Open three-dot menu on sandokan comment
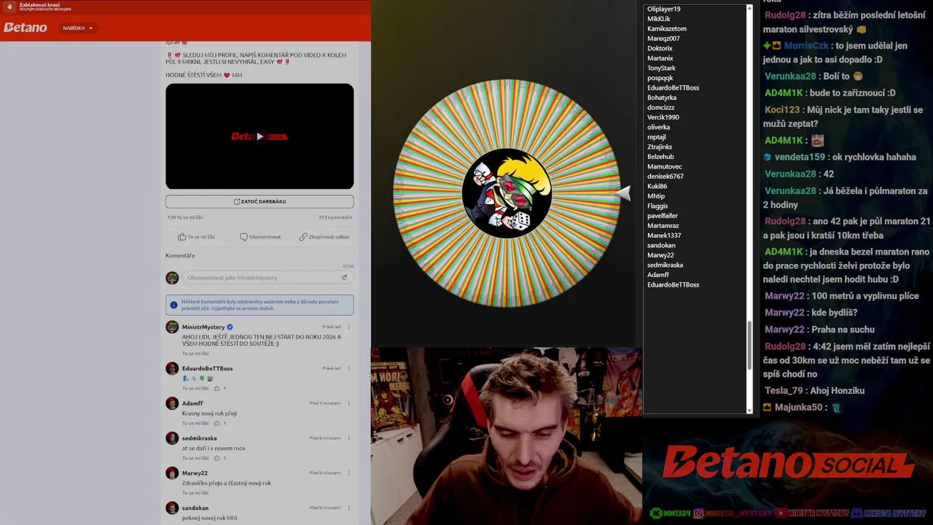933x525 pixels. 348,507
